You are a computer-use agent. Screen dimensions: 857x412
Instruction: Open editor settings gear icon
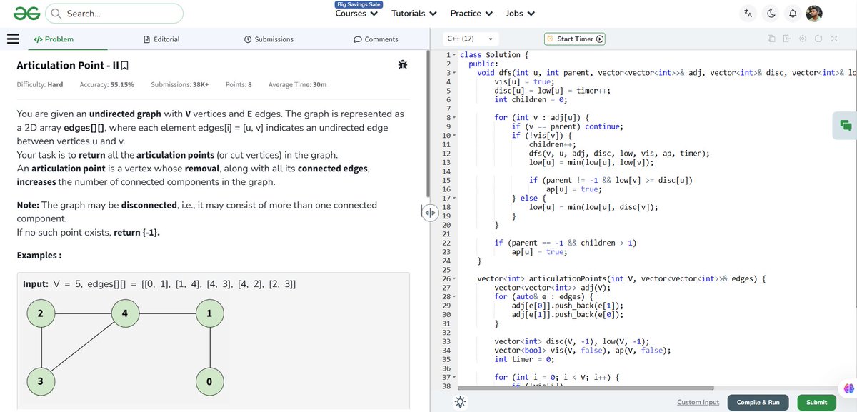(803, 39)
